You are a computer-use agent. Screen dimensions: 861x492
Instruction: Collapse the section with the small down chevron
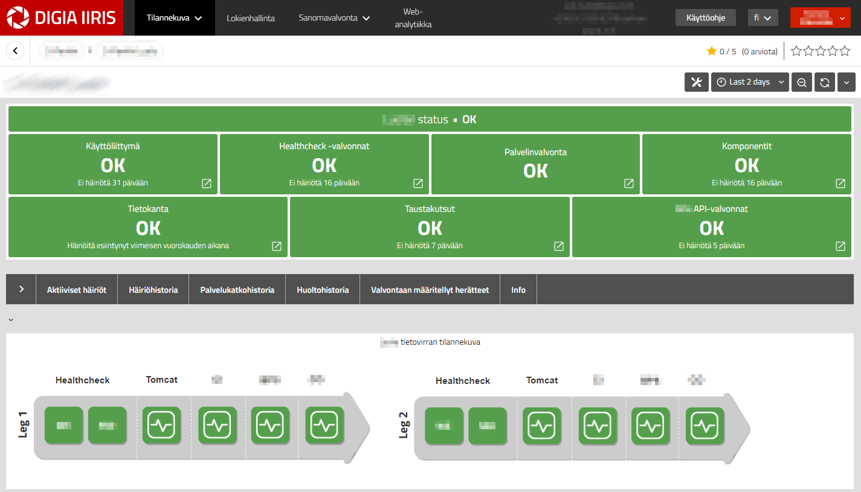pos(11,319)
